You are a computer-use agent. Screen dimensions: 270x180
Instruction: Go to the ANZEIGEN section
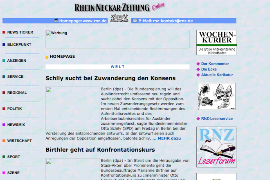coord(17,61)
